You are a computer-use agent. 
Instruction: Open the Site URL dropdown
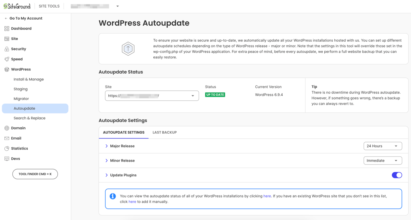click(152, 96)
